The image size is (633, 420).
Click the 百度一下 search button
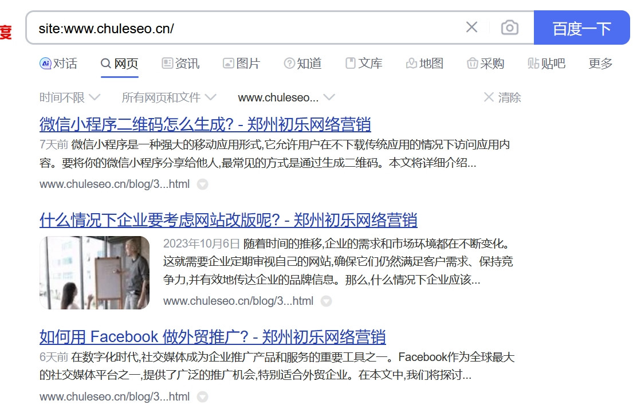coord(581,28)
